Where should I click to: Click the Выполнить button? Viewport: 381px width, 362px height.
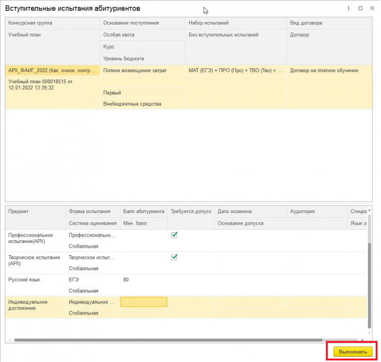pyautogui.click(x=353, y=352)
